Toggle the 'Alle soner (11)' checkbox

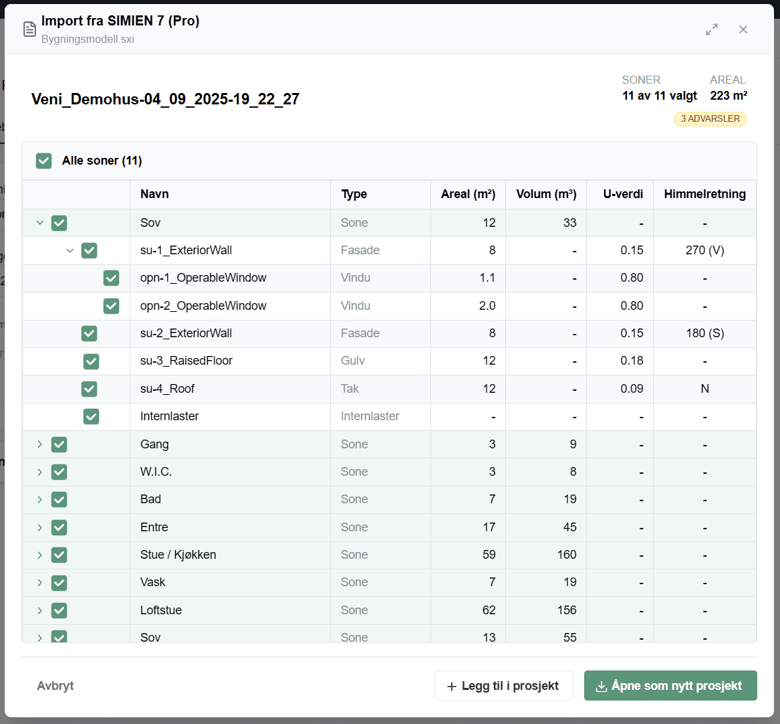(x=44, y=161)
